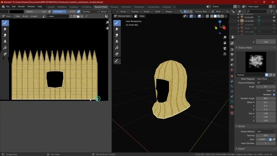Open the Paint mode dropdown in image editor
The height and width of the screenshot is (156, 277).
point(7,16)
